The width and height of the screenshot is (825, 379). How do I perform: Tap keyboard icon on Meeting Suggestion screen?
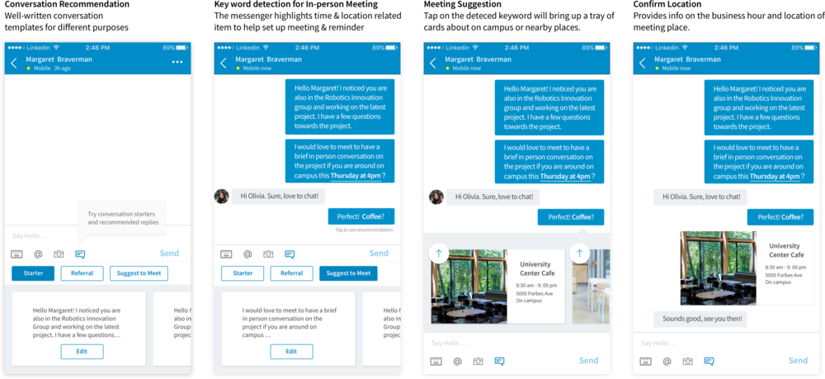pyautogui.click(x=436, y=361)
